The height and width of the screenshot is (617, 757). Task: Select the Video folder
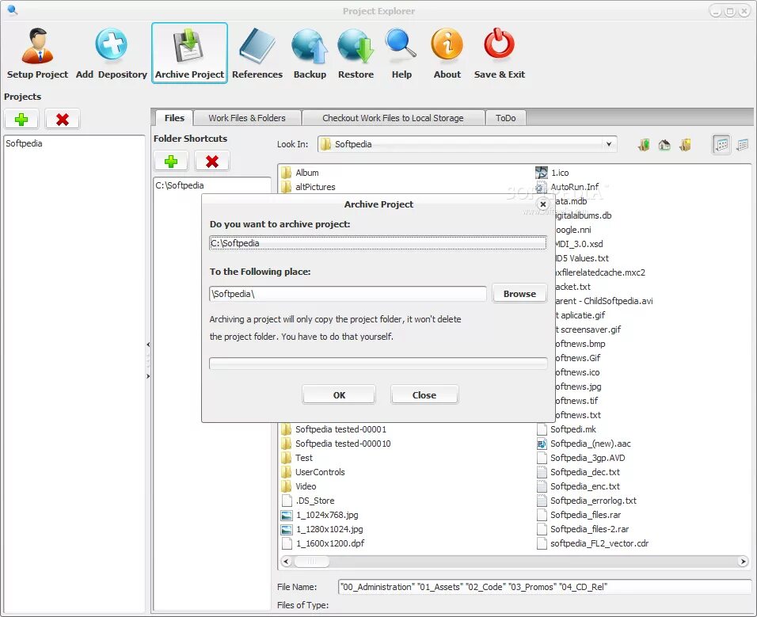point(299,486)
